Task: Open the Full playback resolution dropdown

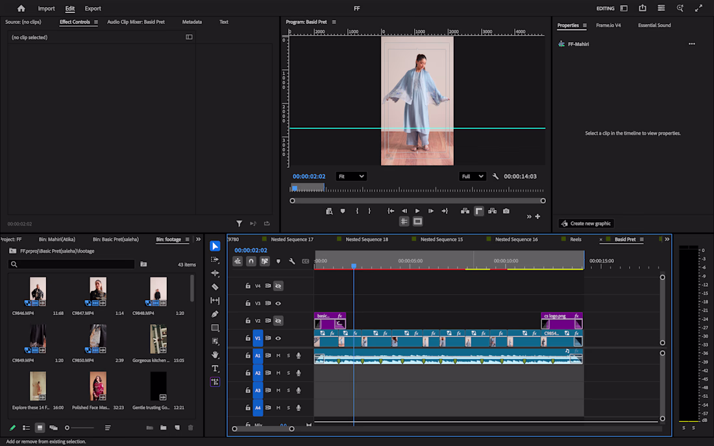Action: point(472,176)
